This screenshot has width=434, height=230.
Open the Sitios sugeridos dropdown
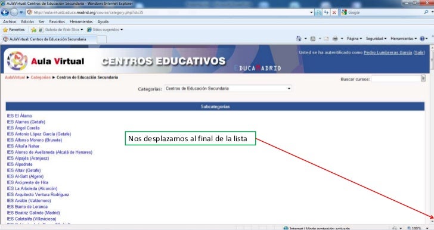105,30
